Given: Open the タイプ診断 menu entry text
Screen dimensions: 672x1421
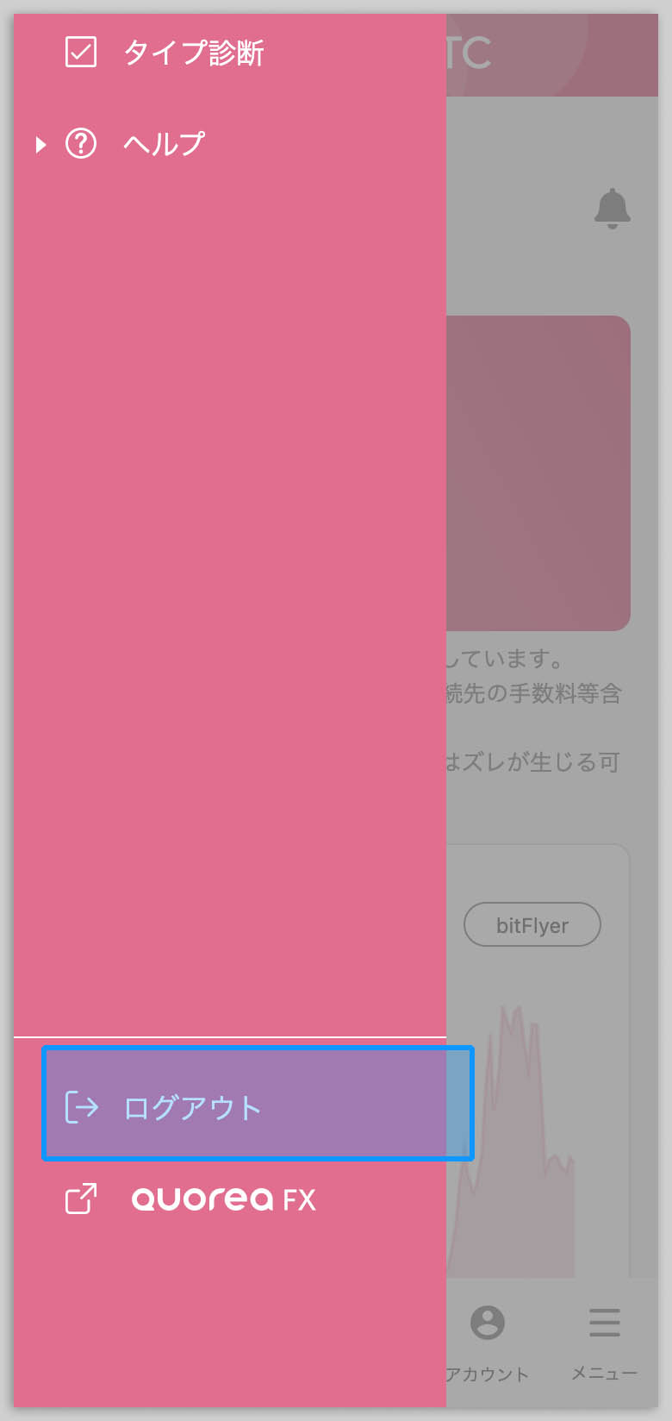Looking at the screenshot, I should click(x=193, y=53).
